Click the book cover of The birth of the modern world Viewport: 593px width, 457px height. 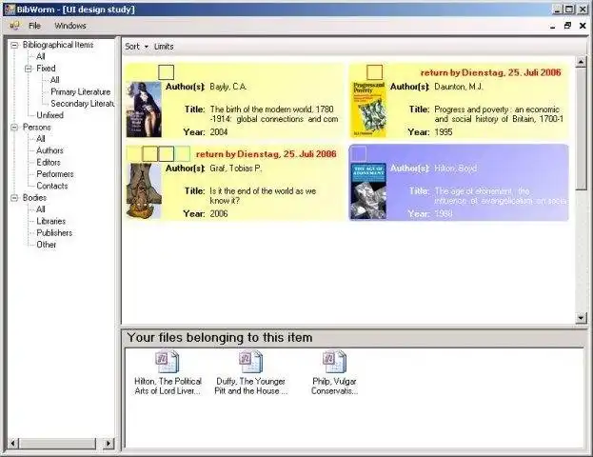[144, 109]
